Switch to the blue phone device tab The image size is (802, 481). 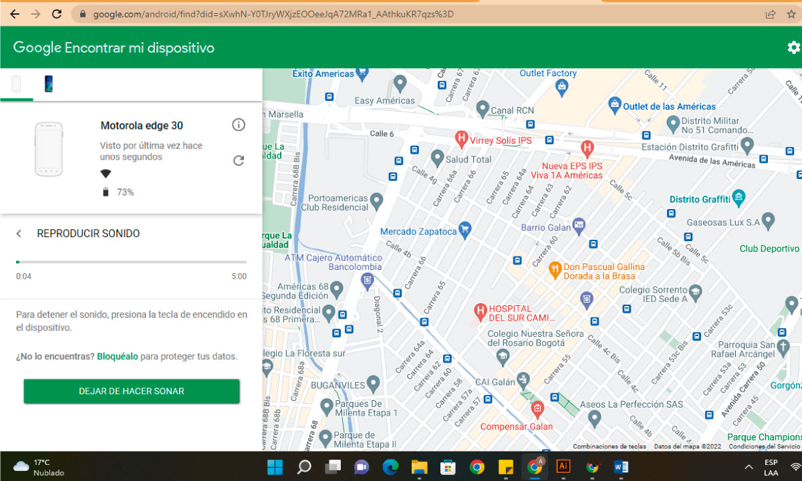coord(49,84)
